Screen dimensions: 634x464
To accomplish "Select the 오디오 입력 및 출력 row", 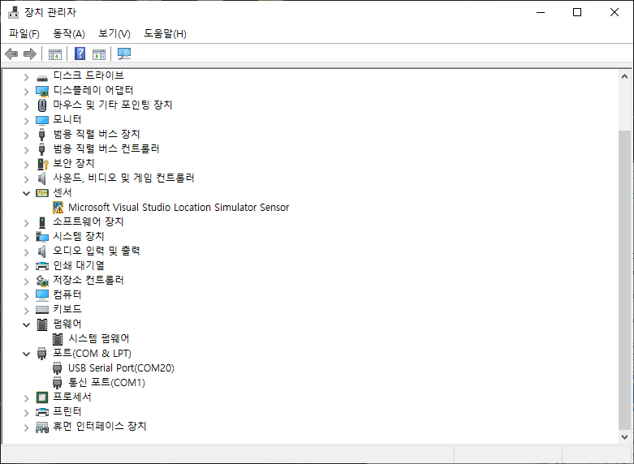I will (97, 251).
